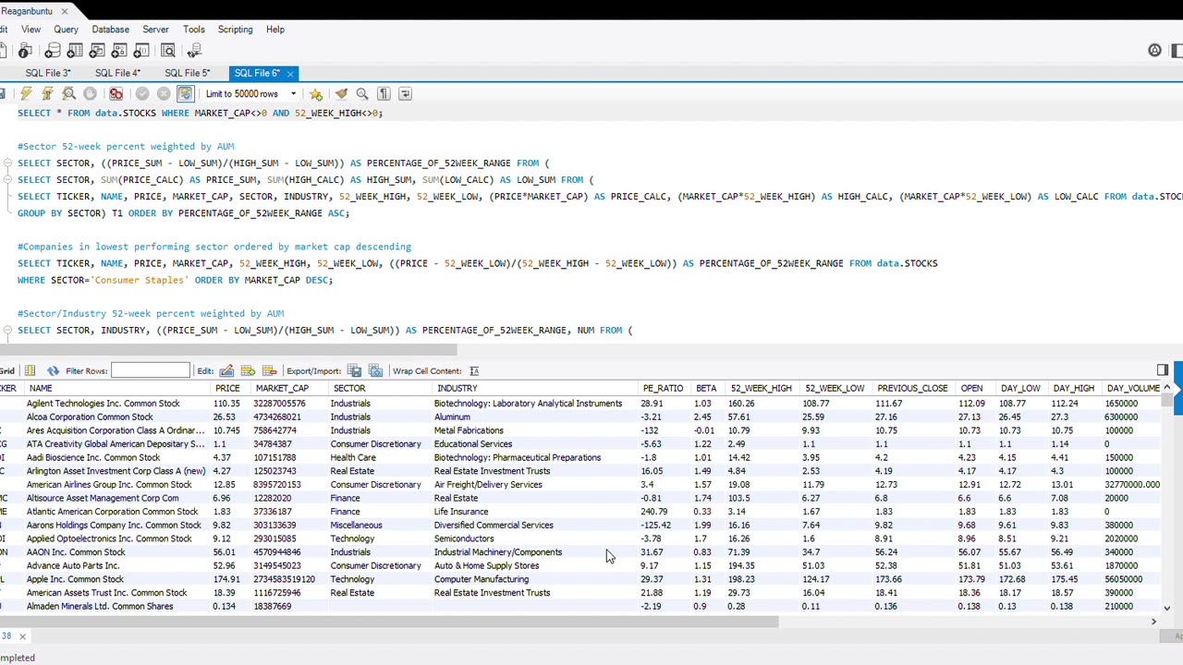Screen dimensions: 1183x665
Task: Toggle the Wrap Cell Content icon
Action: pos(474,371)
